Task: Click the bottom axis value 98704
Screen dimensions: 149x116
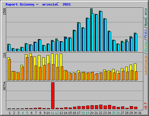Action: pyautogui.click(x=4, y=86)
